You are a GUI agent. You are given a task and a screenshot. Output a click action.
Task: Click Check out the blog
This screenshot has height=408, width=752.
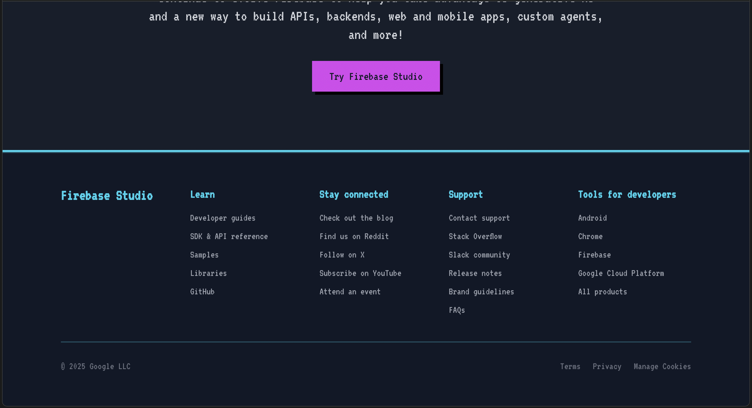pyautogui.click(x=356, y=218)
